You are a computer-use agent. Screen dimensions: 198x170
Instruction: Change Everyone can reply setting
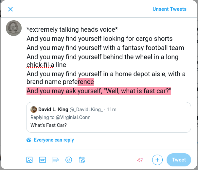[x=54, y=140]
